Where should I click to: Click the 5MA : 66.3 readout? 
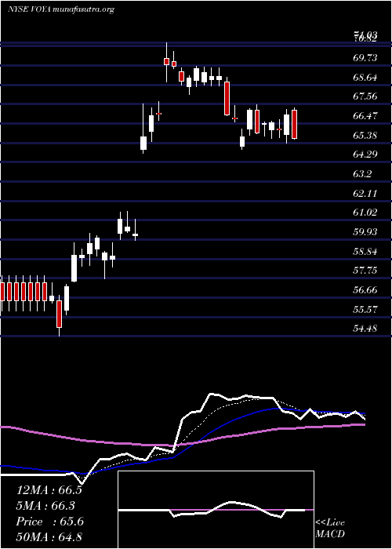click(45, 506)
